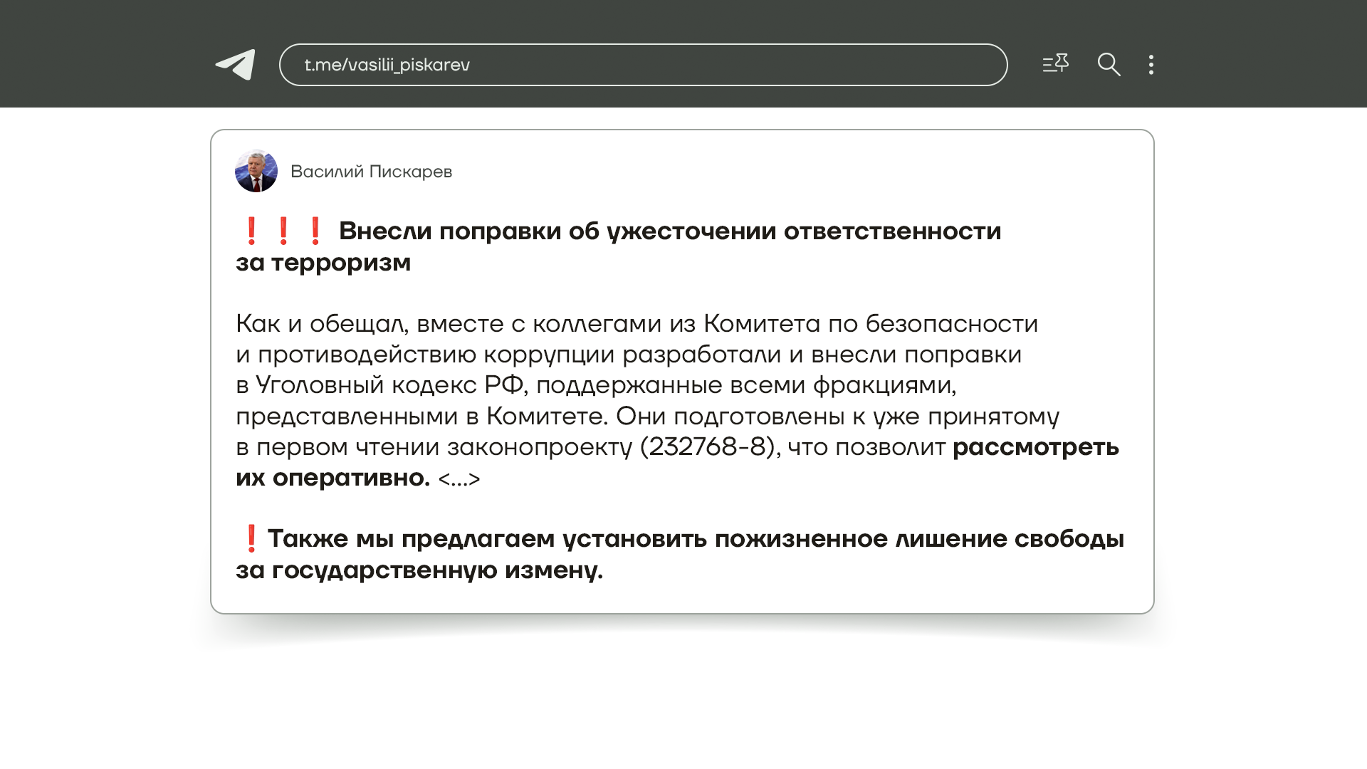Image resolution: width=1367 pixels, height=769 pixels.
Task: Click the author name Василий Пискарев
Action: tap(371, 172)
